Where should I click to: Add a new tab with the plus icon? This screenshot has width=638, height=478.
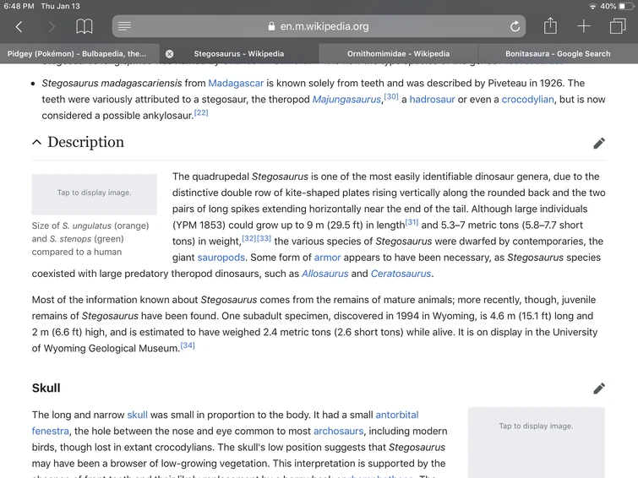[583, 26]
